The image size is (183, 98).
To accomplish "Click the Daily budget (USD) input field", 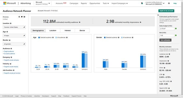I will 167,29.
